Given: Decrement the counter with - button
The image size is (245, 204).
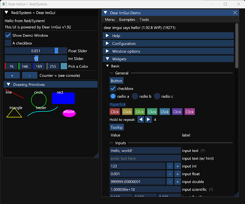Looking at the screenshot, I should [x=30, y=75].
